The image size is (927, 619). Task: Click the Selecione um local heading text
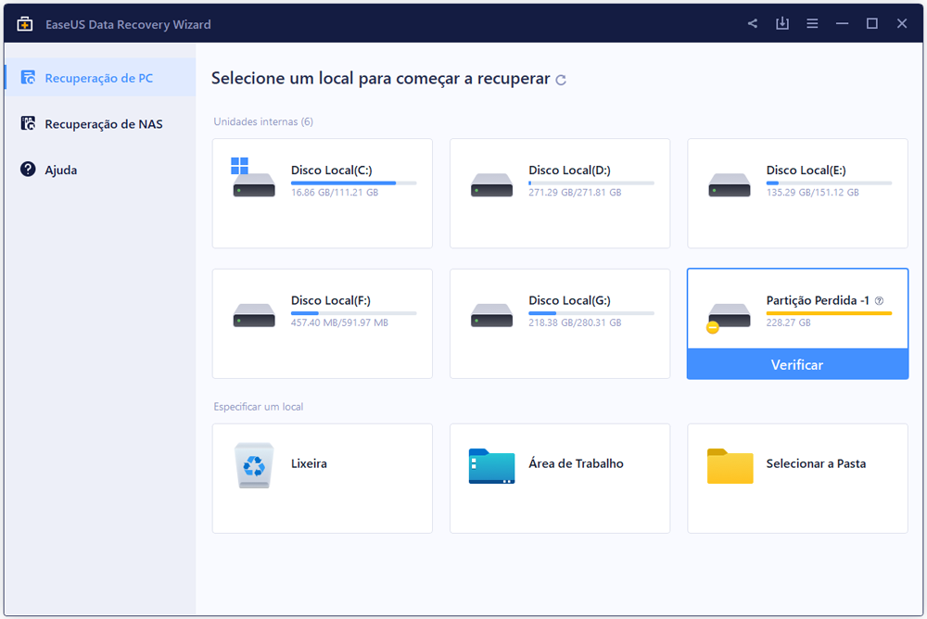381,79
